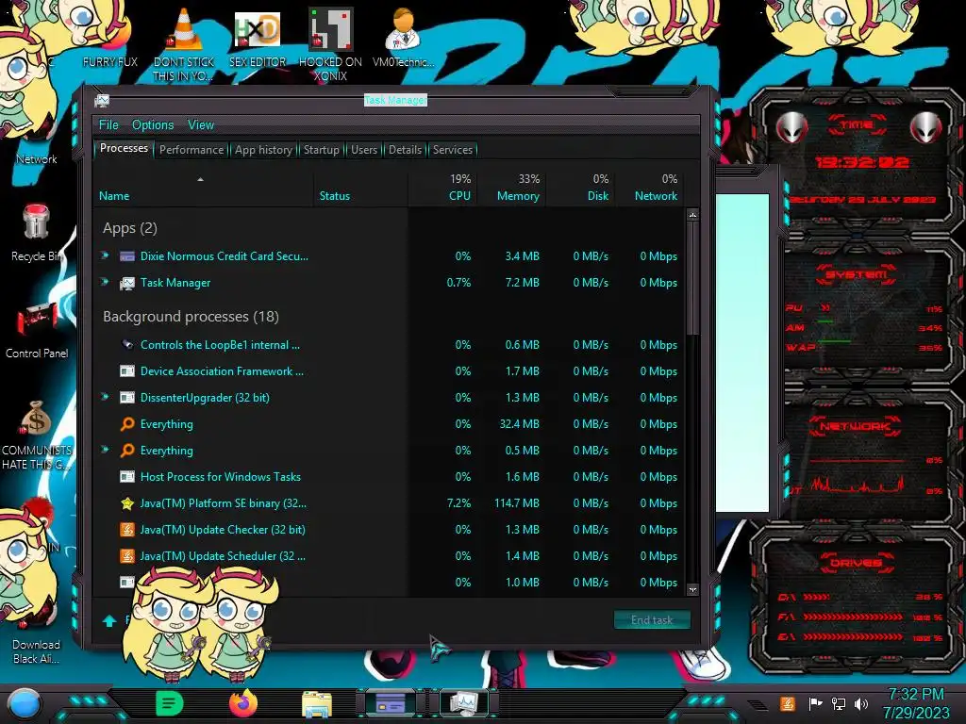Open the money bag COMMUNISTS HATE THIS desktop icon
The height and width of the screenshot is (724, 966).
tap(37, 435)
